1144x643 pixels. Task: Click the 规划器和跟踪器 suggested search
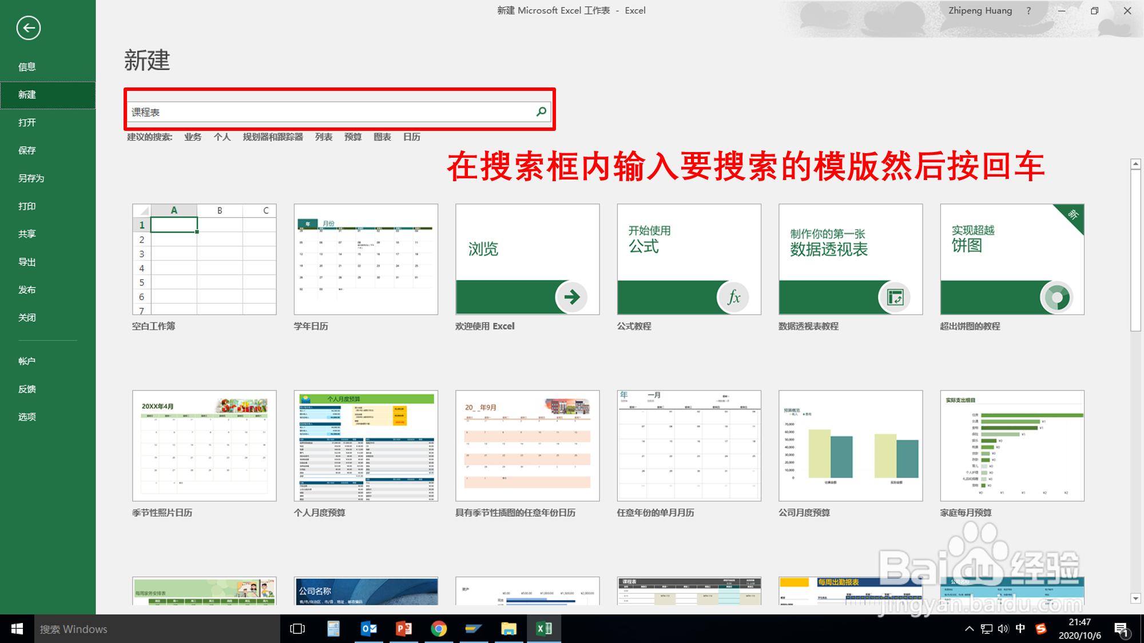coord(273,137)
